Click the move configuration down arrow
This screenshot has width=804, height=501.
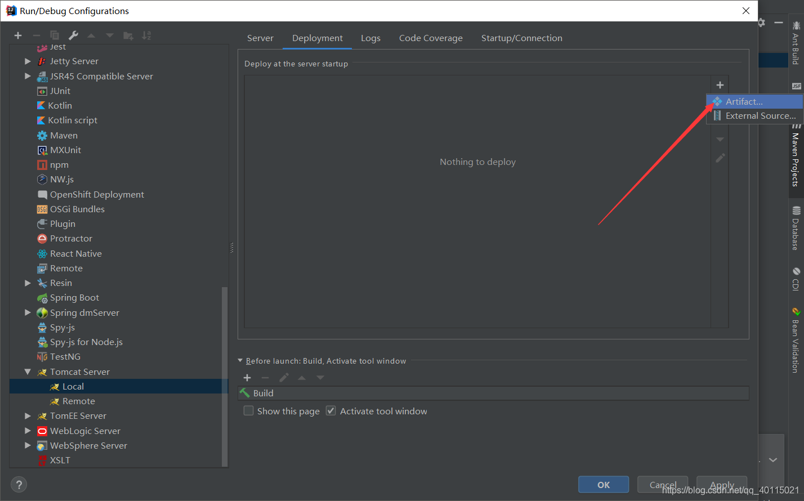pyautogui.click(x=110, y=35)
